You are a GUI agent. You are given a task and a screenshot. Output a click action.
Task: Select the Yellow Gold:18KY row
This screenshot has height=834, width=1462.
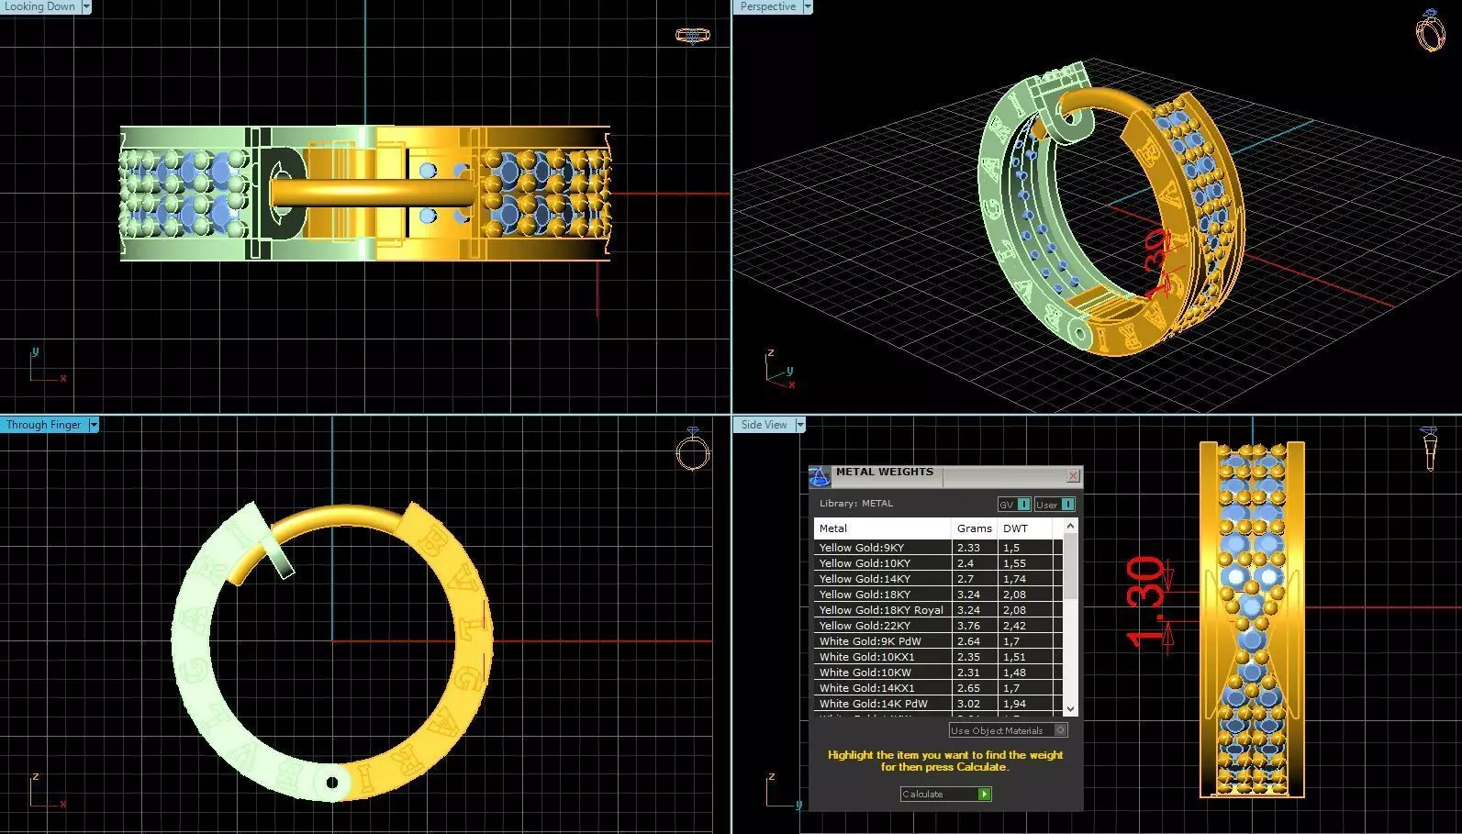tap(938, 594)
